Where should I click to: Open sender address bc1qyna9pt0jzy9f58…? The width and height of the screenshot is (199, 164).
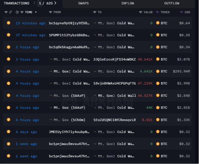tap(69, 23)
